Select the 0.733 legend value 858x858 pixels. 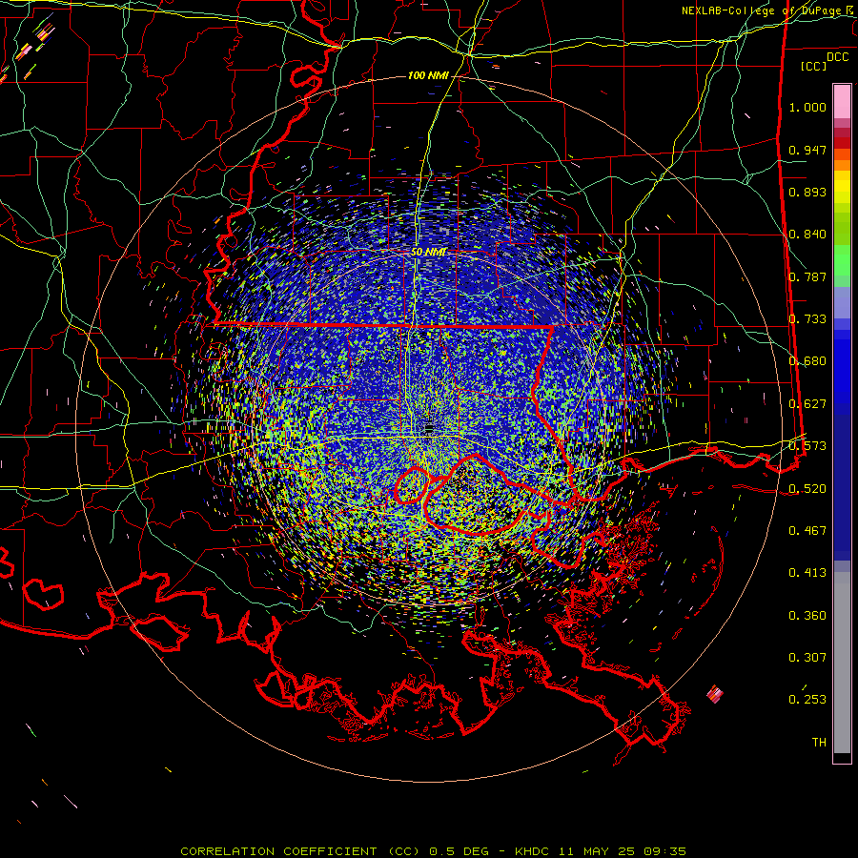coord(807,319)
